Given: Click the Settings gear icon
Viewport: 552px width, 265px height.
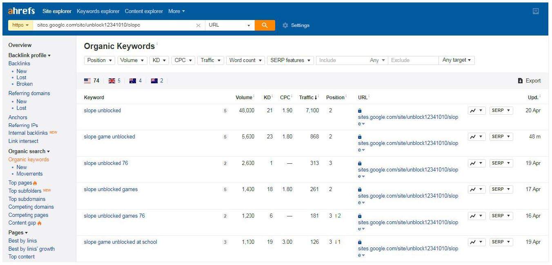Looking at the screenshot, I should (x=285, y=25).
